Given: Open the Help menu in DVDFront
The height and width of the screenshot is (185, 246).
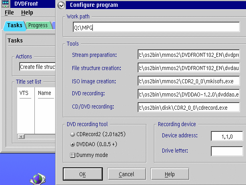Looking at the screenshot, I should coord(27,12).
